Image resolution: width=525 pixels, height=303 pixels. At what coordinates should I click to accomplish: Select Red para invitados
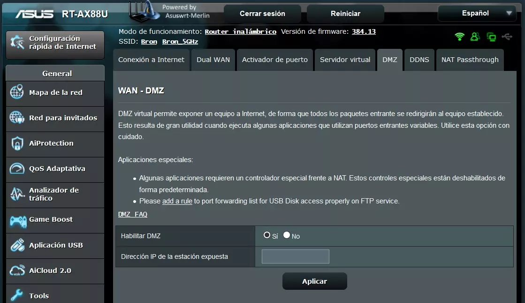point(52,119)
